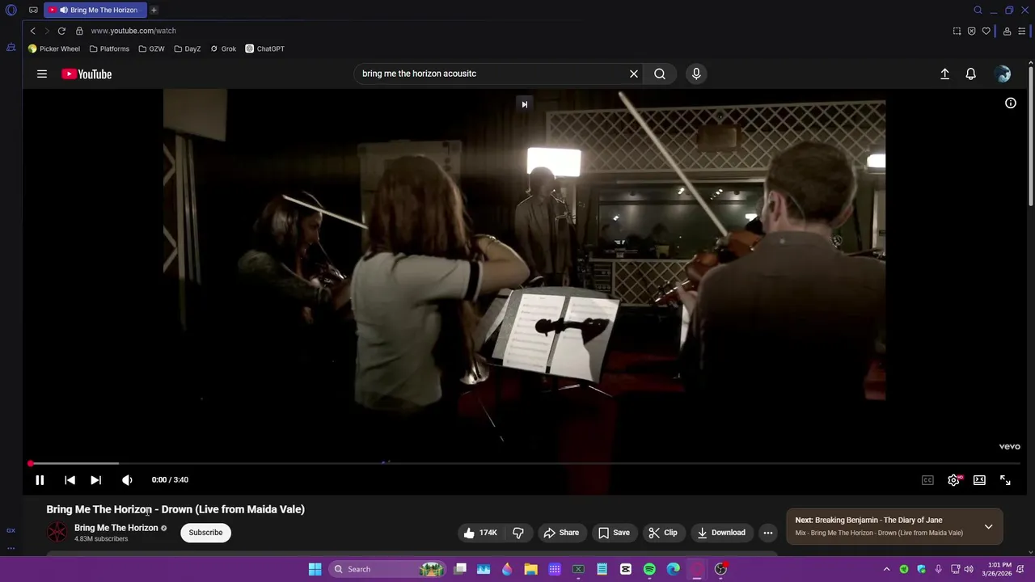Pause the video
1035x582 pixels.
tap(40, 480)
